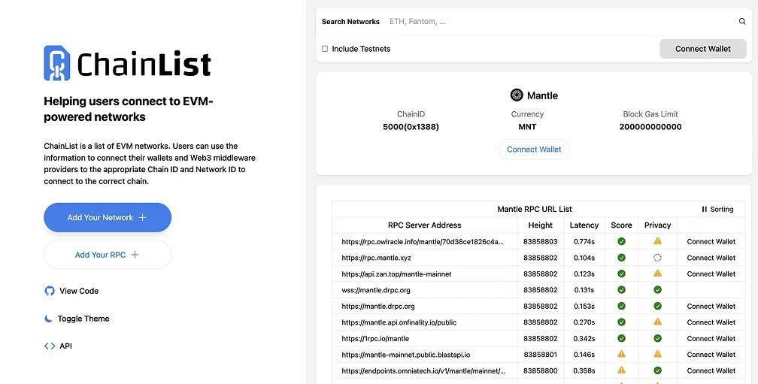Click the plus icon on Add Your RPC
This screenshot has width=758, height=384.
click(135, 255)
